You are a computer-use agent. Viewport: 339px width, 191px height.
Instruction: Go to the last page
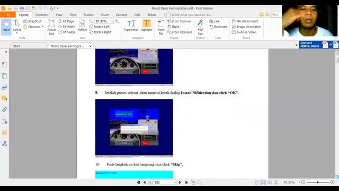186,183
